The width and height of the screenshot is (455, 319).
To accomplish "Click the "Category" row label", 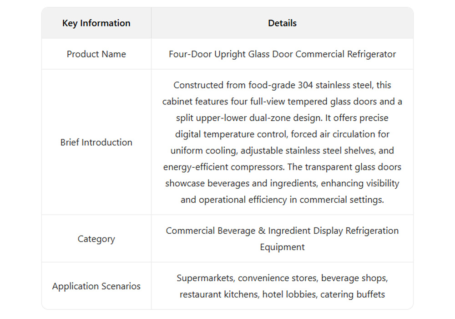I will click(x=96, y=239).
